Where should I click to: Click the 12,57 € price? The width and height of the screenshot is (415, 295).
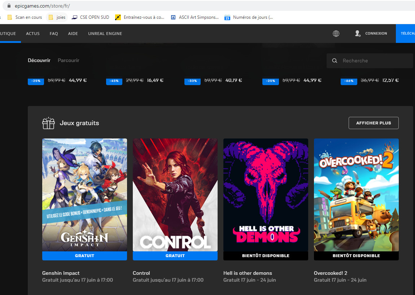[x=390, y=80]
